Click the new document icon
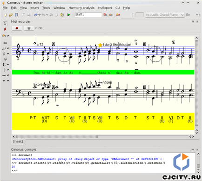This screenshot has height=181, width=202. tap(6, 15)
